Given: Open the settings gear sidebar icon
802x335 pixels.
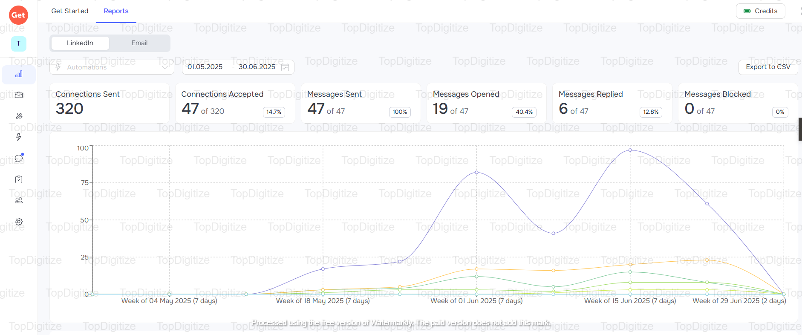Looking at the screenshot, I should click(x=19, y=222).
